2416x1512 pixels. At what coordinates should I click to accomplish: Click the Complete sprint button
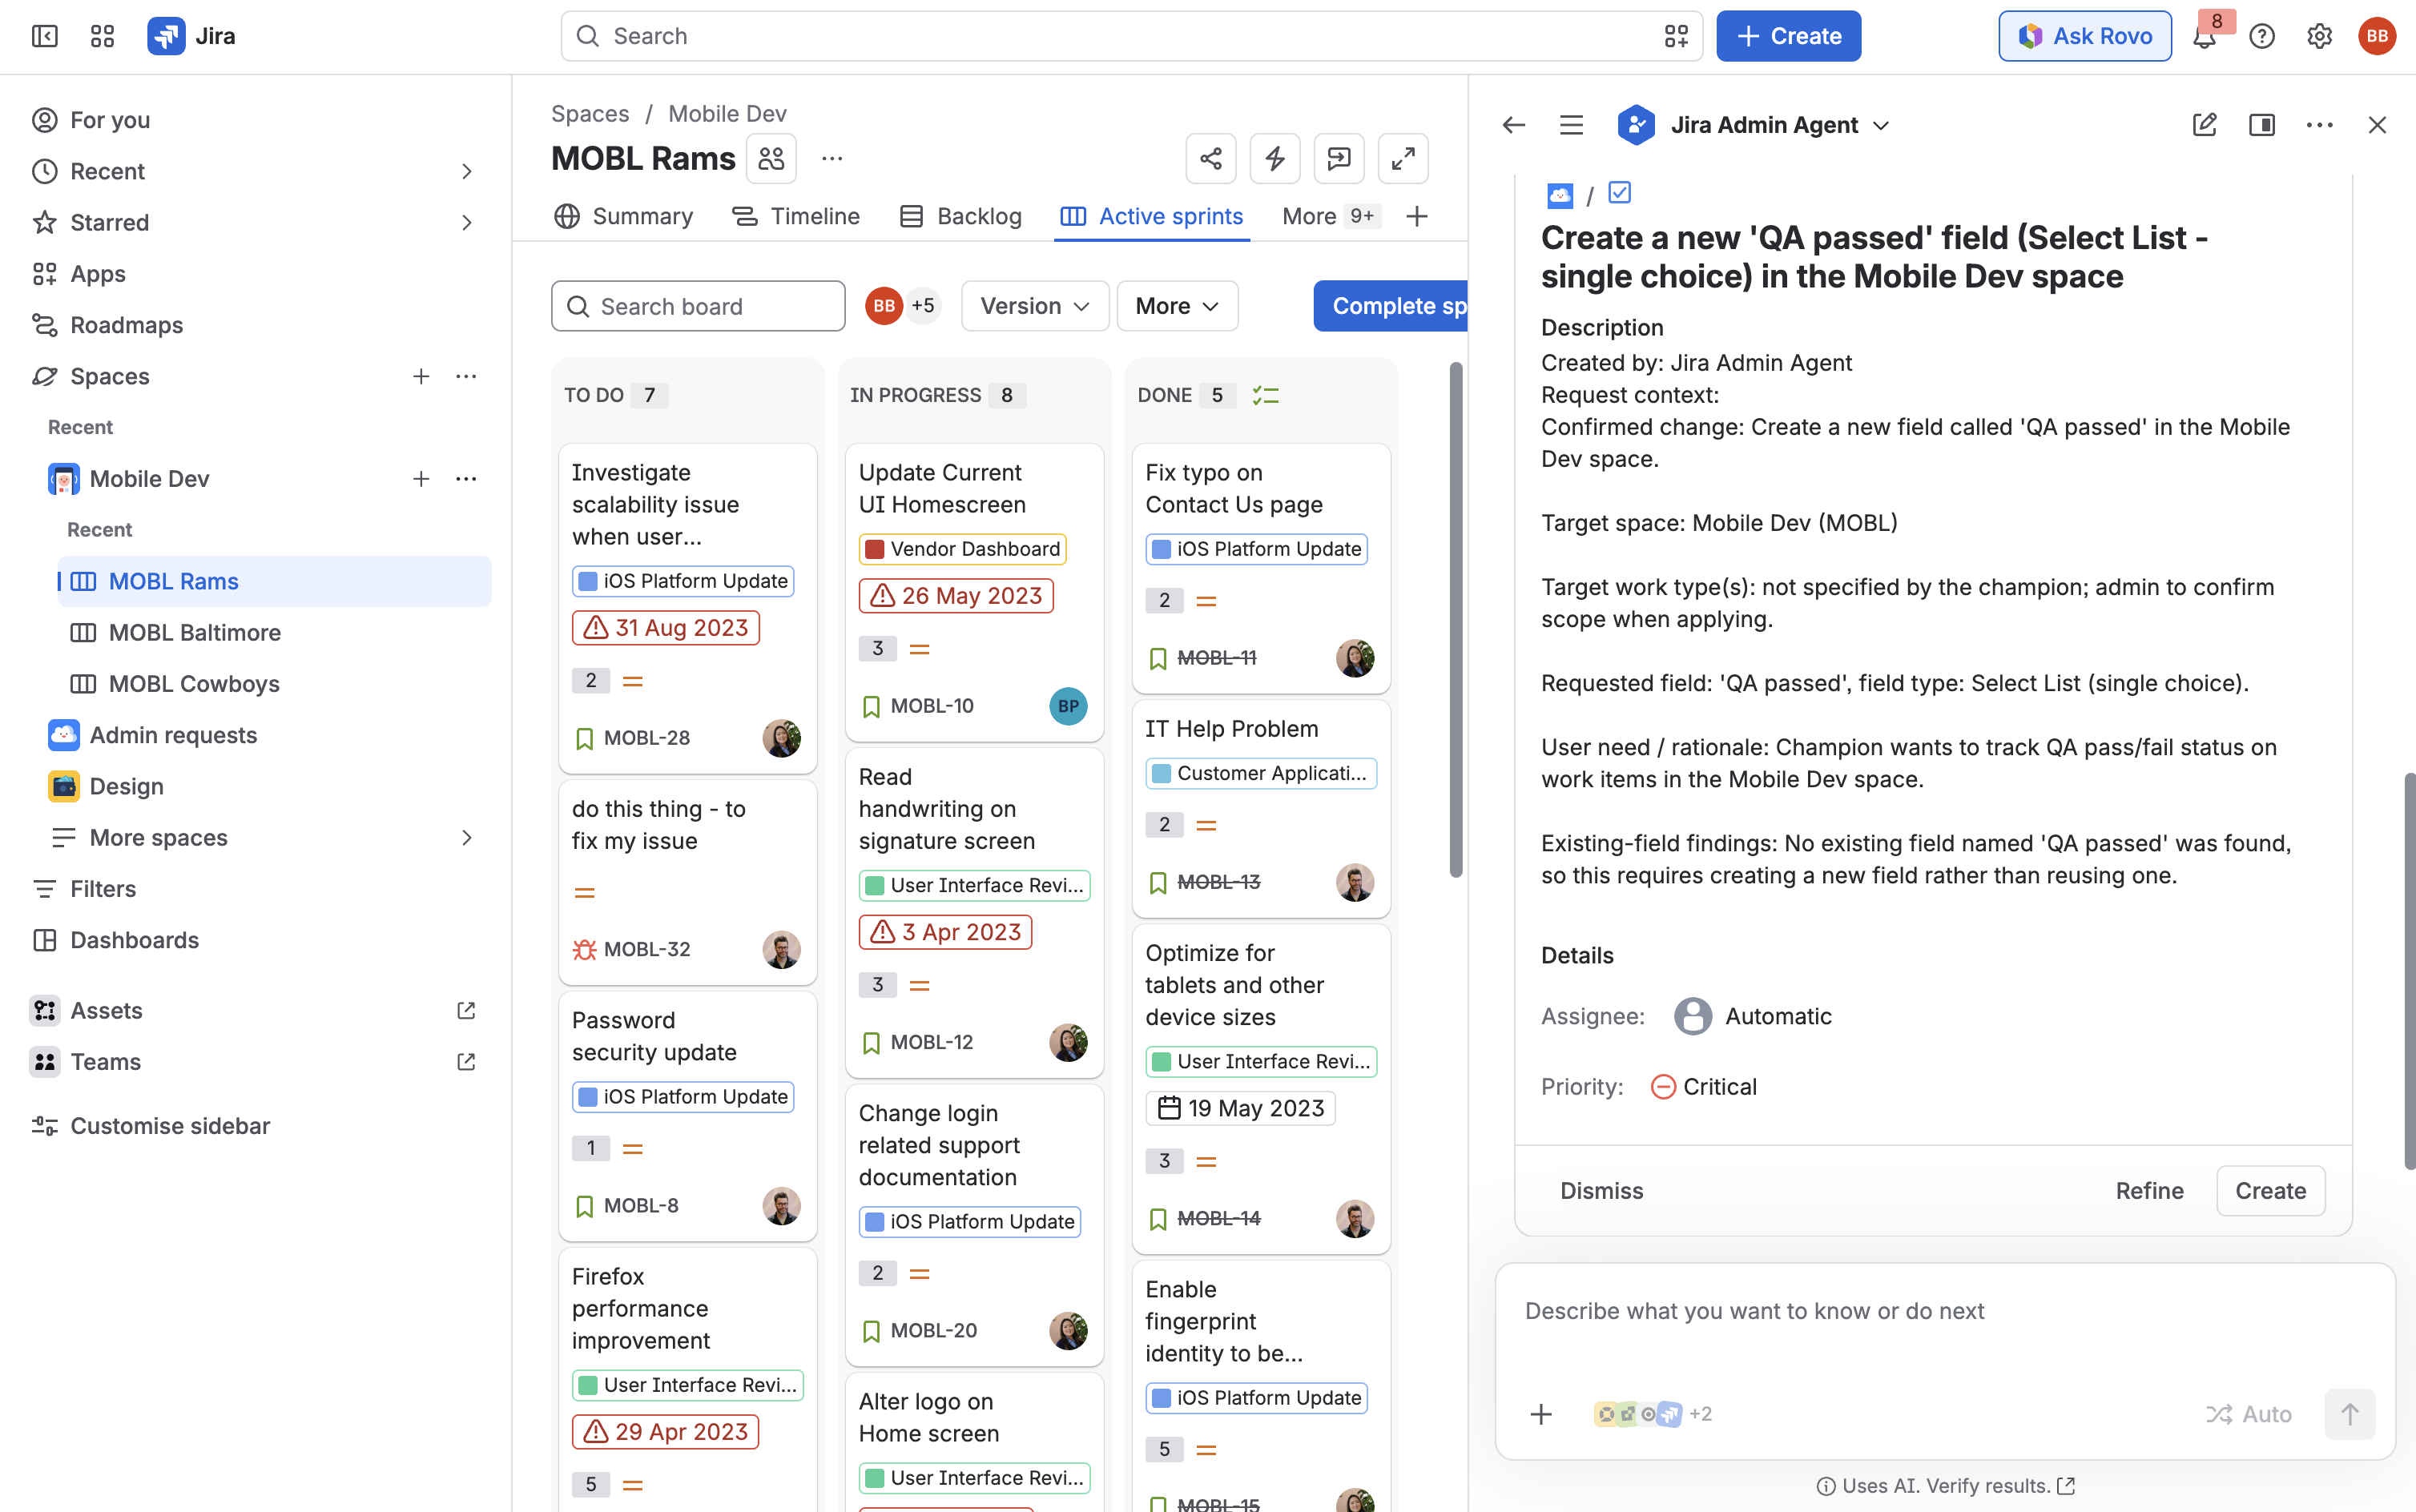pos(1391,306)
